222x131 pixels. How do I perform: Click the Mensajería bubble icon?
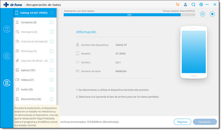click(x=17, y=32)
